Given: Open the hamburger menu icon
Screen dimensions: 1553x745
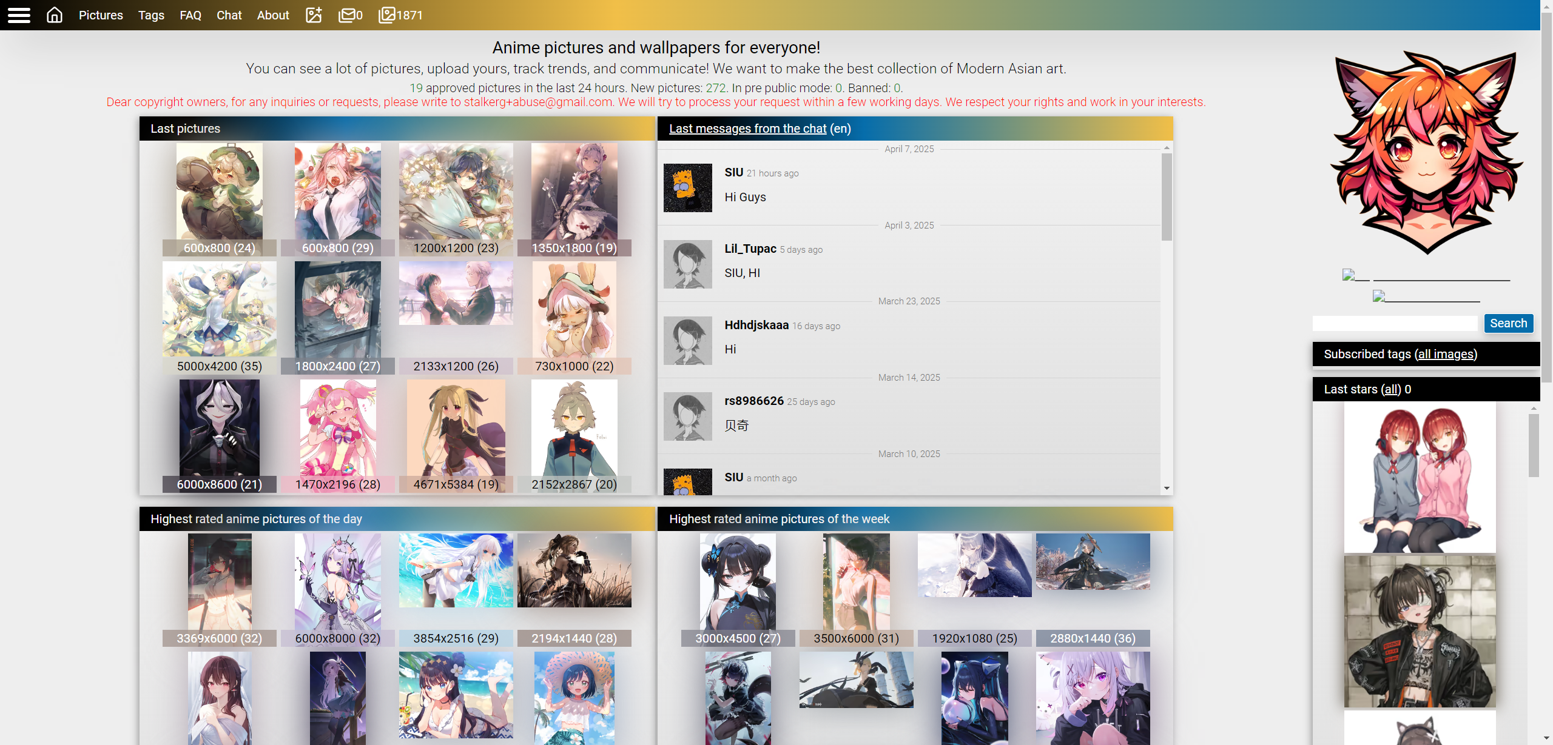Looking at the screenshot, I should (19, 15).
